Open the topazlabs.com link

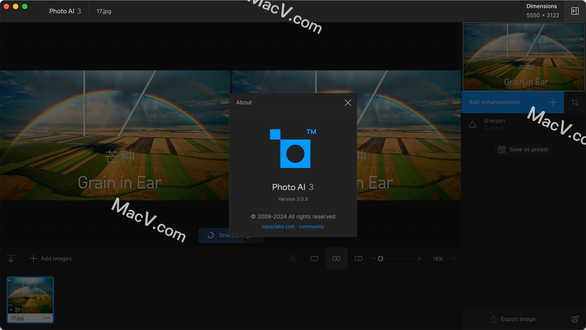[x=278, y=226]
